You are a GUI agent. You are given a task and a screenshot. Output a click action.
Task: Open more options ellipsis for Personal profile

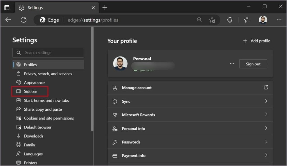[x=232, y=63]
